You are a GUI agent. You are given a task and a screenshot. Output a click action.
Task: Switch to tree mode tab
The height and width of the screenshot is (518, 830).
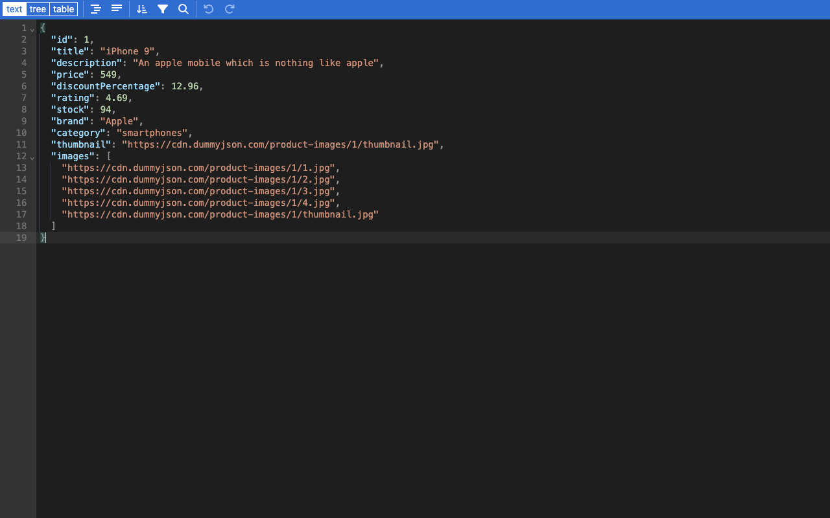[38, 9]
